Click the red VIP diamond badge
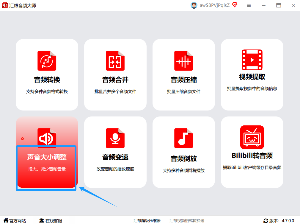The image size is (300, 224). click(235, 5)
